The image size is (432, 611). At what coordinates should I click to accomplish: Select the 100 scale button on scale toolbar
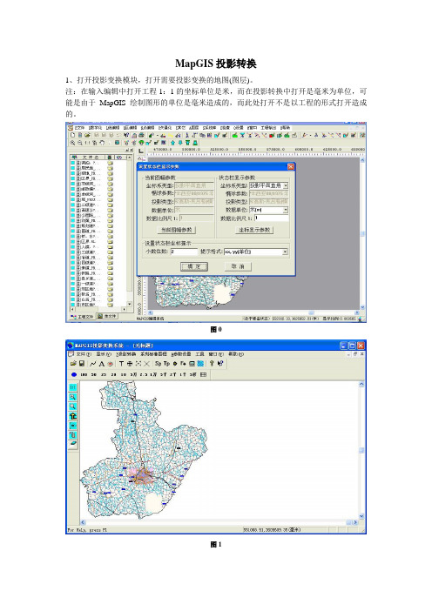point(84,374)
